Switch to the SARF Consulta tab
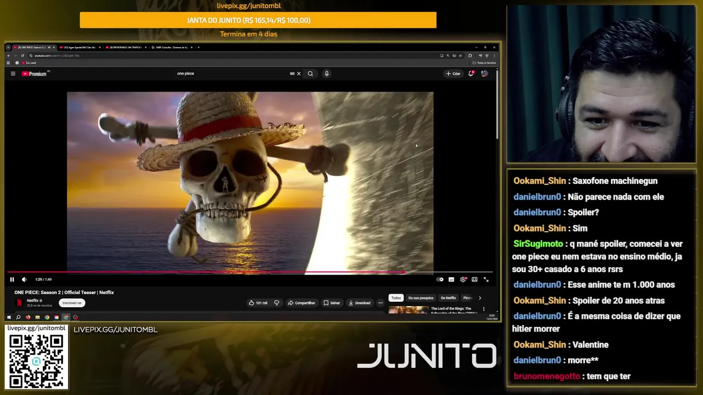The height and width of the screenshot is (395, 703). pyautogui.click(x=171, y=47)
